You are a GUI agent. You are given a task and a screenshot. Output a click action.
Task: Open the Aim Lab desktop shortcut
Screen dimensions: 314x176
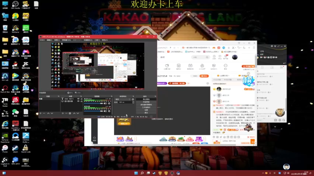click(x=5, y=77)
